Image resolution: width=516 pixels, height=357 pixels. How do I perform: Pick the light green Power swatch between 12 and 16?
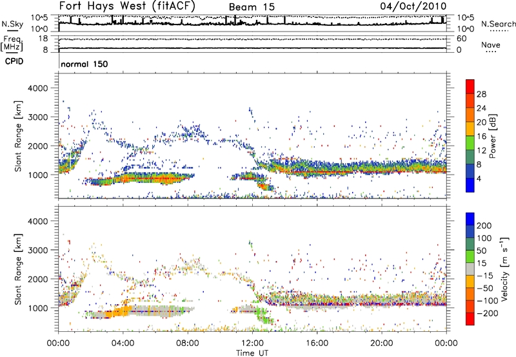click(x=470, y=143)
